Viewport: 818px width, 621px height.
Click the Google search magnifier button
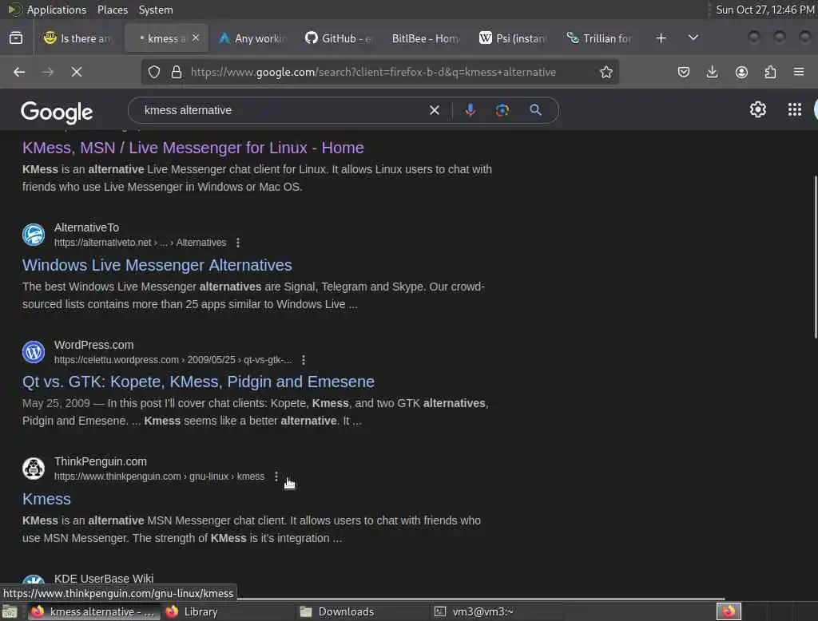tap(535, 110)
